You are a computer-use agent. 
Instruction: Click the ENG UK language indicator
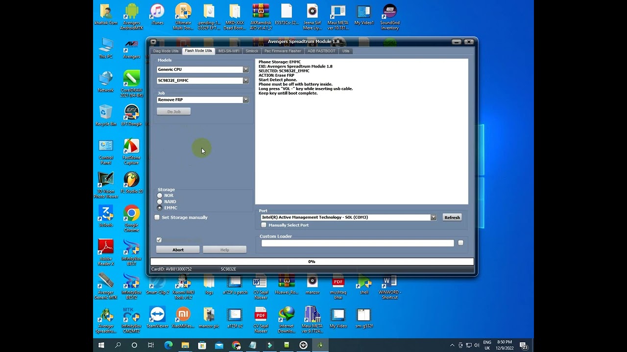(487, 345)
